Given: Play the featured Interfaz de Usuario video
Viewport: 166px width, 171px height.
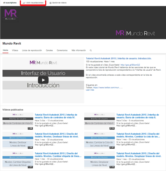Looking at the screenshot, I should [x=43, y=80].
